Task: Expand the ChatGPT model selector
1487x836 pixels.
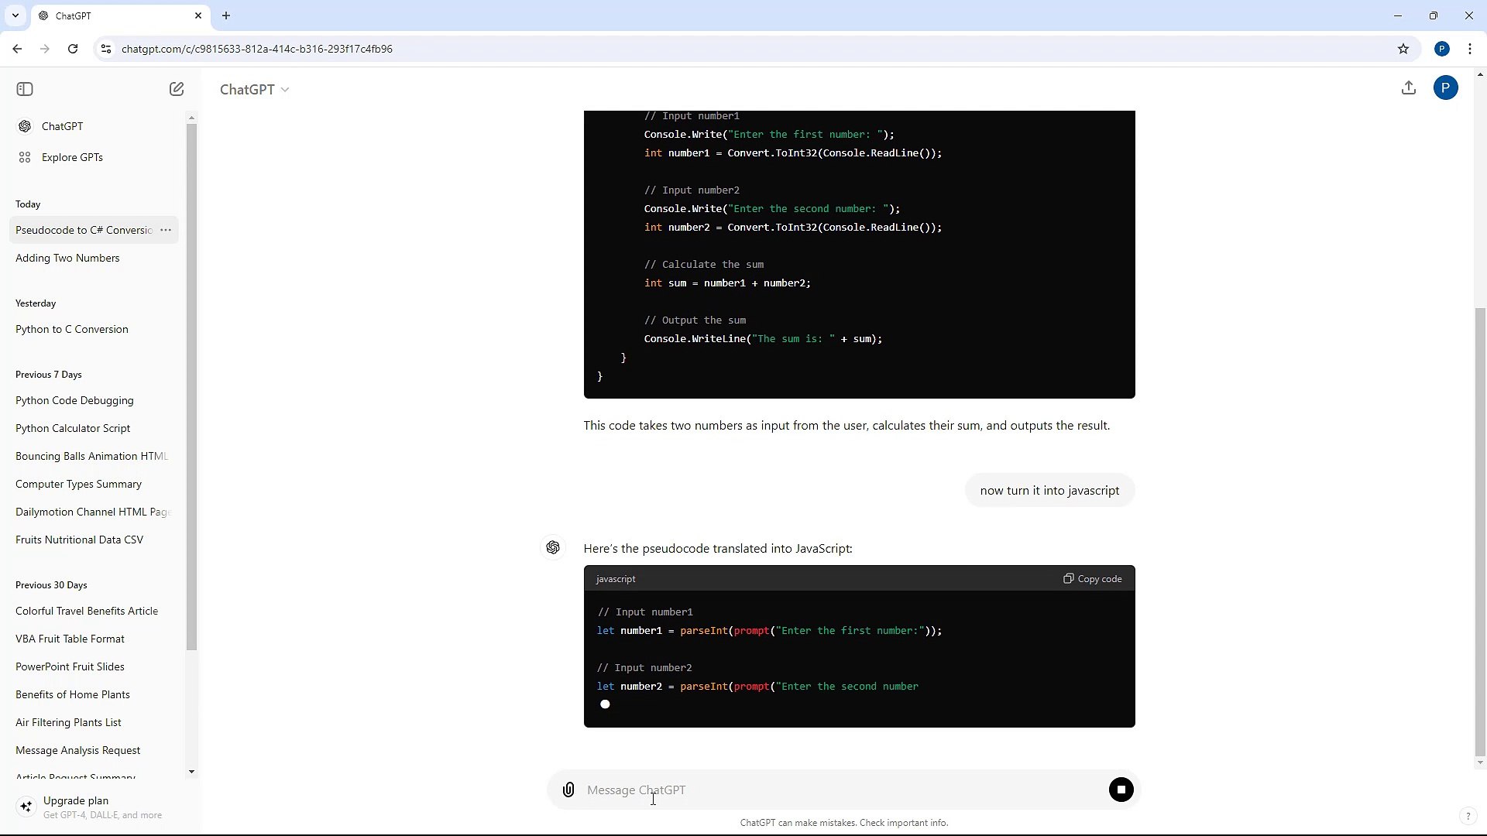Action: pos(254,89)
